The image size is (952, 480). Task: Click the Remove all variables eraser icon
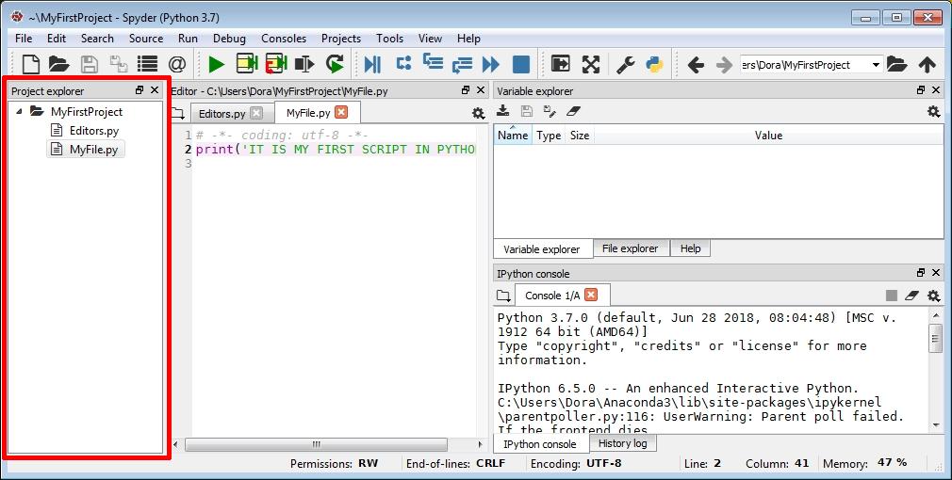573,111
